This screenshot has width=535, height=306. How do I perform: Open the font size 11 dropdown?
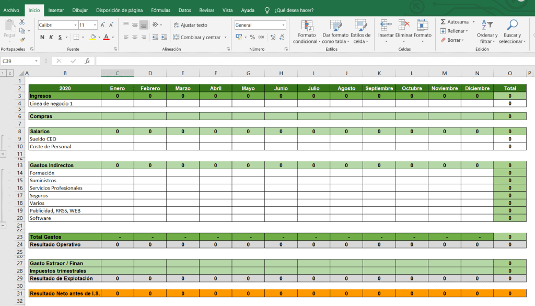[x=95, y=25]
